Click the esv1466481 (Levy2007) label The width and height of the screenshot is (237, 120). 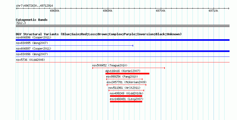(126, 99)
